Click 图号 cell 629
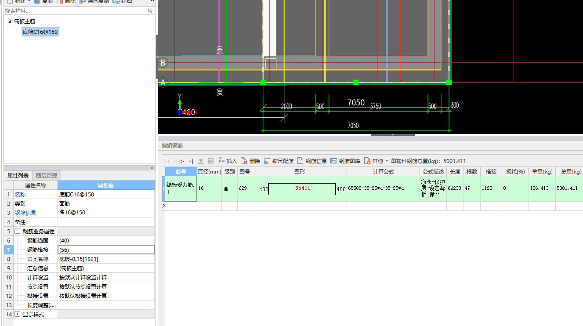 point(245,188)
